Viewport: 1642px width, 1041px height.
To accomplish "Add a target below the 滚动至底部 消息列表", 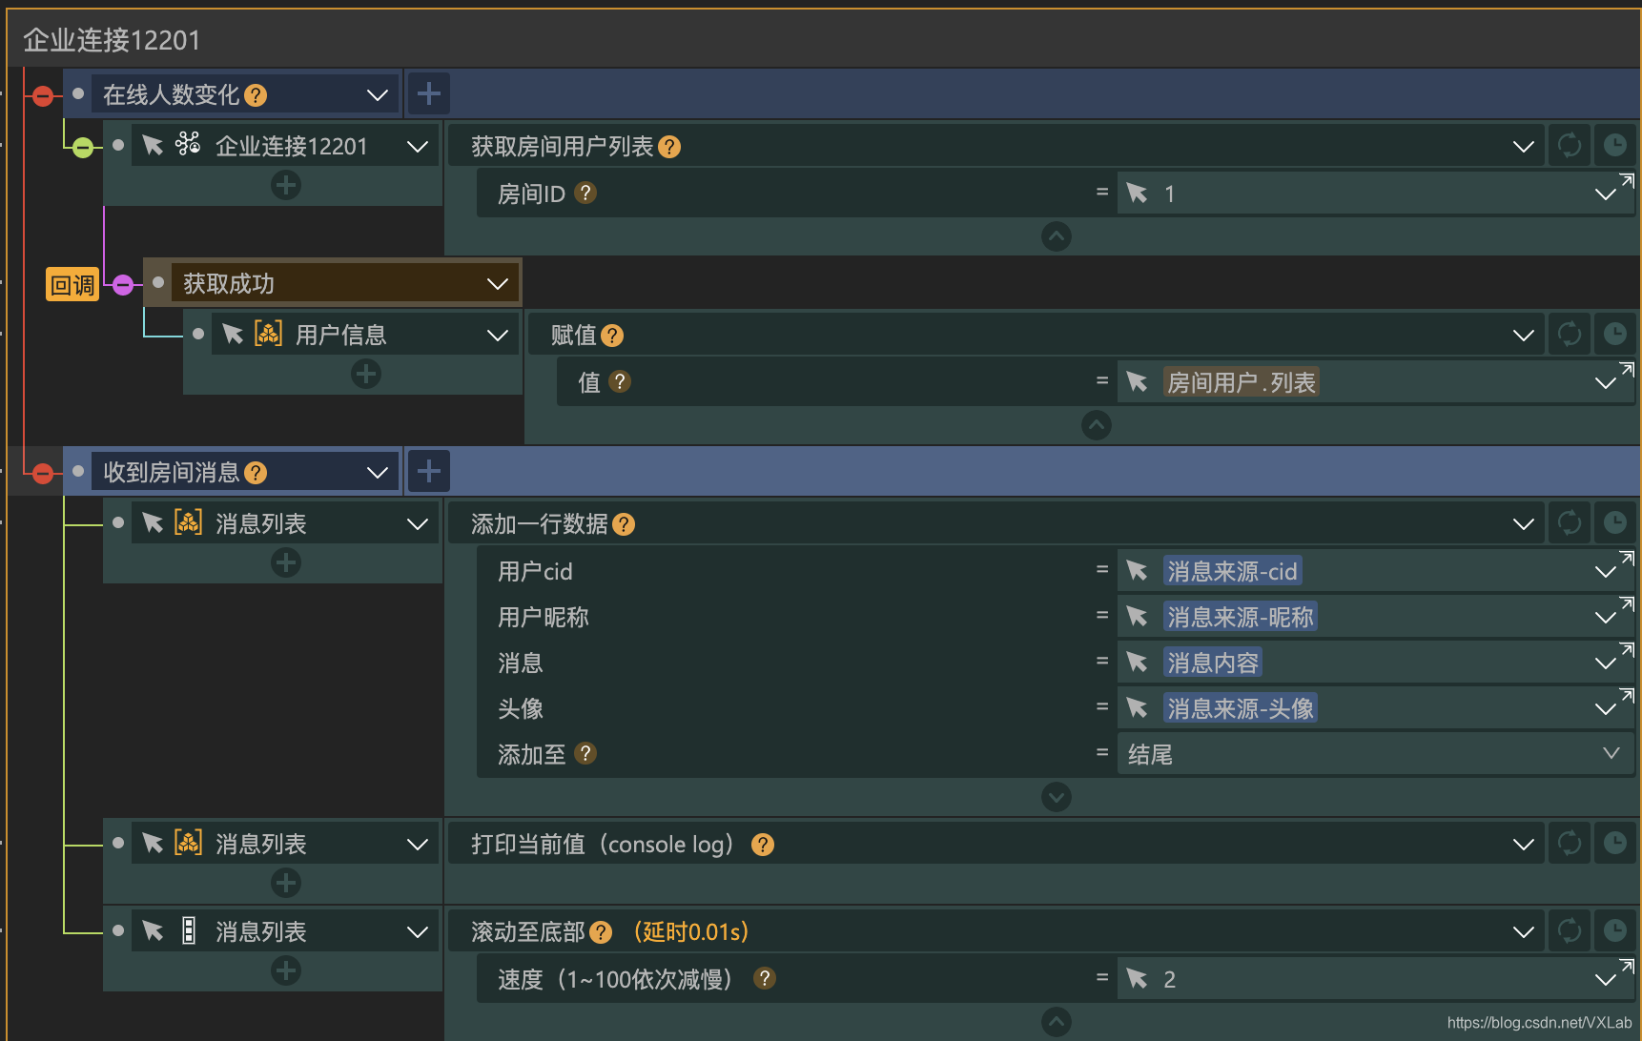I will click(286, 970).
